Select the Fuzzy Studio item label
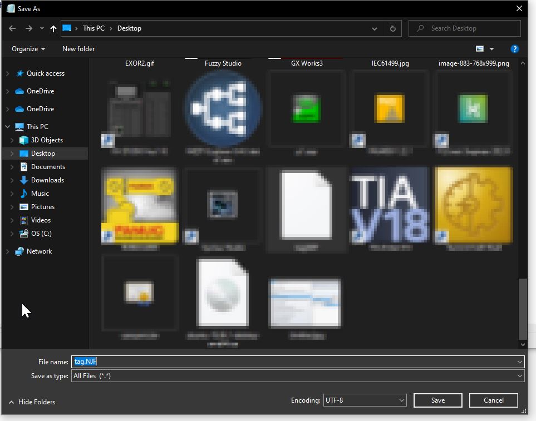Screen dimensions: 536x421 click(223, 63)
